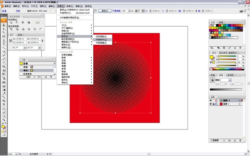This screenshot has width=250, height=156.
Task: Select the Direct Selection tool
Action: (x=4, y=29)
